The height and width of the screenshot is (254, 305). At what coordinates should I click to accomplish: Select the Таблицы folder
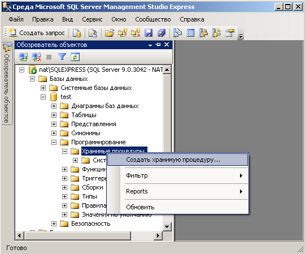84,115
